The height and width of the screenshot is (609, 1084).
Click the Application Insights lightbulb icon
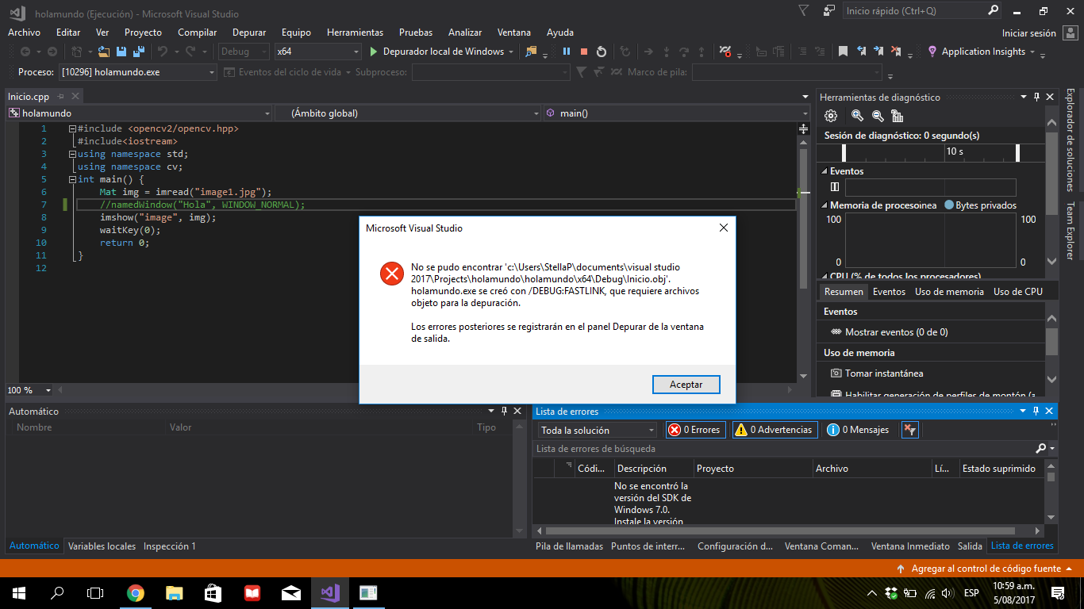[932, 52]
